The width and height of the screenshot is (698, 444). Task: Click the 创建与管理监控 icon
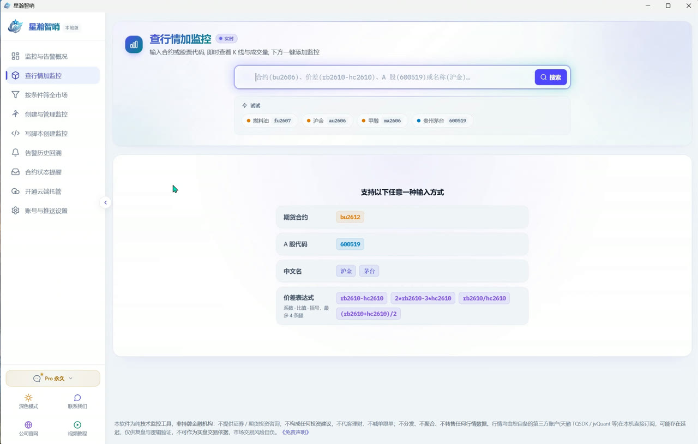pyautogui.click(x=15, y=114)
